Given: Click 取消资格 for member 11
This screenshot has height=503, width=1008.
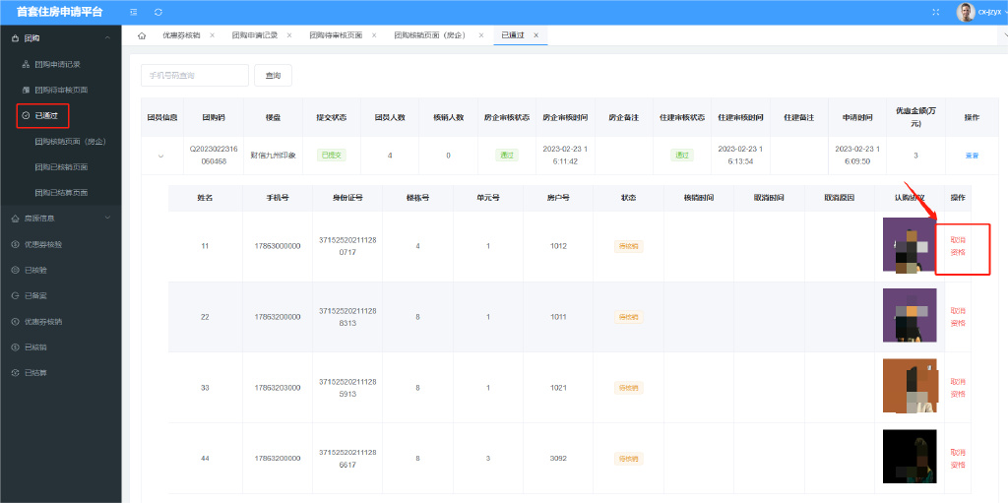Looking at the screenshot, I should click(957, 246).
